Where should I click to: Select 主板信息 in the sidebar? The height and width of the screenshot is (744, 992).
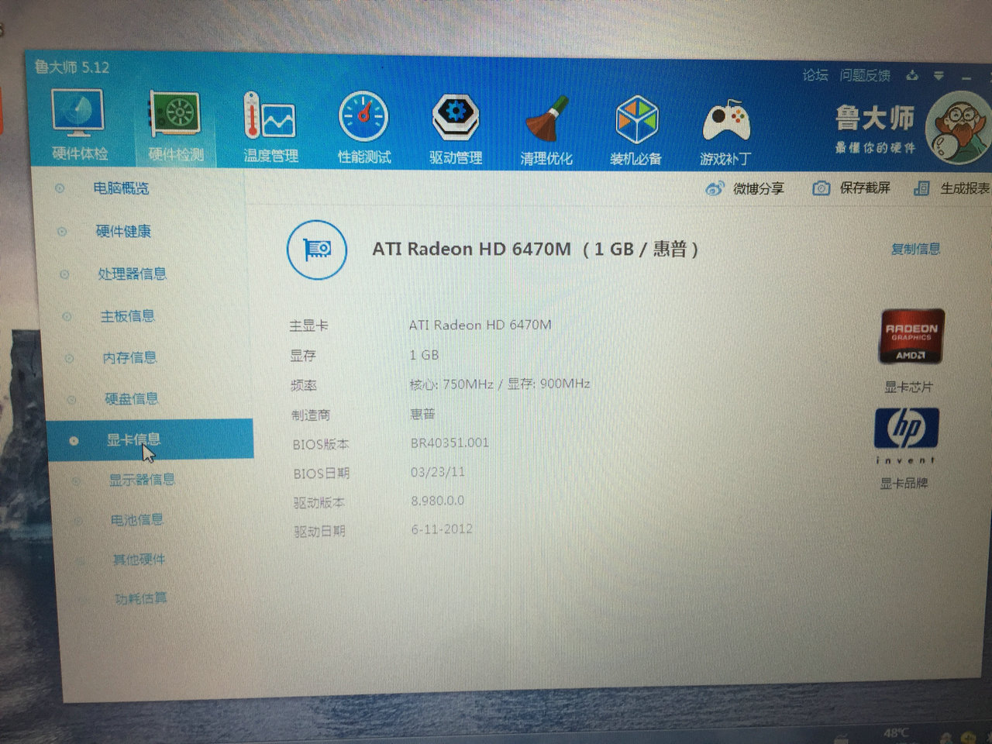click(x=128, y=315)
